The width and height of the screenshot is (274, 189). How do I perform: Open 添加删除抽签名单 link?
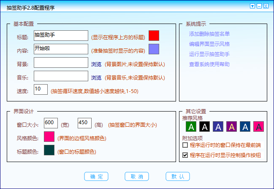[209, 34]
